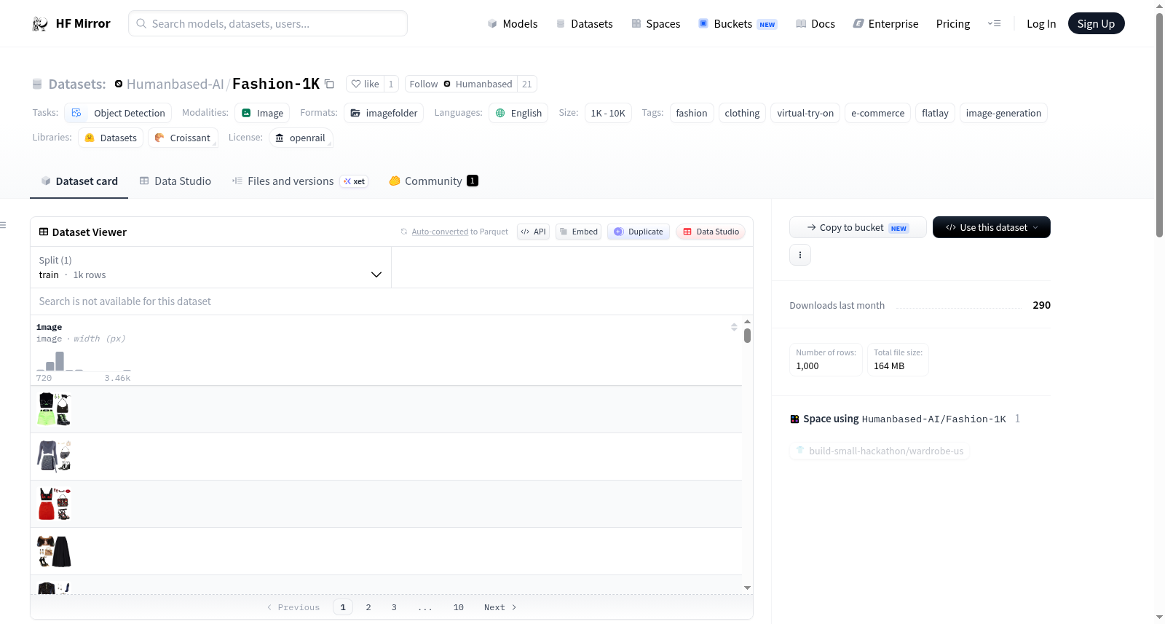Viewport: 1165px width, 624px height.
Task: Click the viewer table scrollbar thumb
Action: coord(747,336)
